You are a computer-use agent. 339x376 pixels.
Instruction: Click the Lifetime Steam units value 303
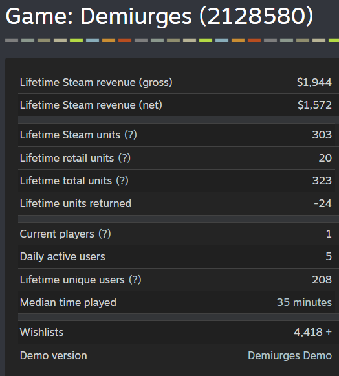[322, 135]
